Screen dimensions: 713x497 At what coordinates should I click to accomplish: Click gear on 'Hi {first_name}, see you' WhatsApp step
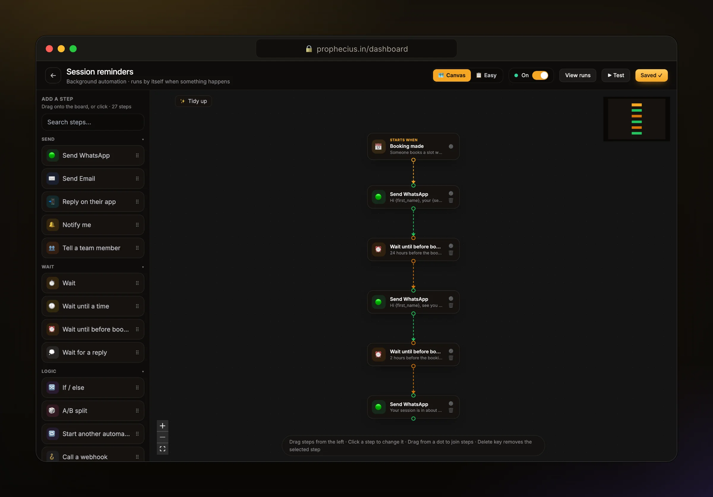451,299
